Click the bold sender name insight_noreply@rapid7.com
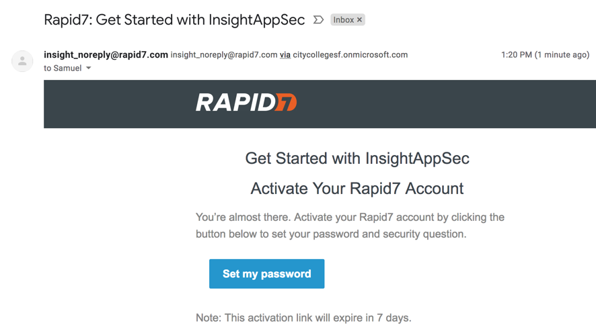Viewport: 596px width, 333px height. click(106, 54)
